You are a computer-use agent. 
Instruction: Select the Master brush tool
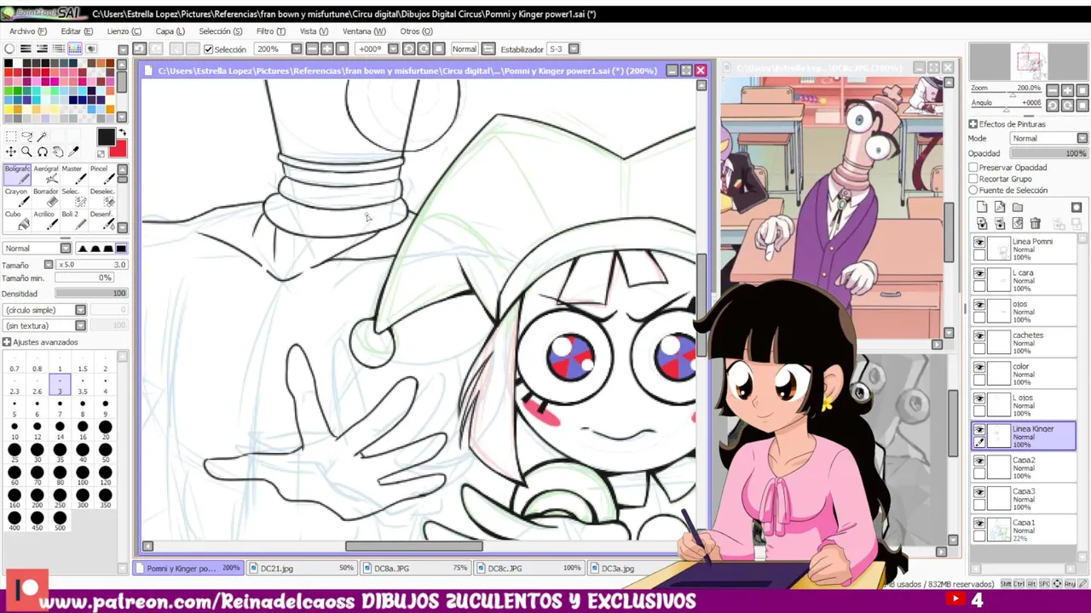click(74, 174)
